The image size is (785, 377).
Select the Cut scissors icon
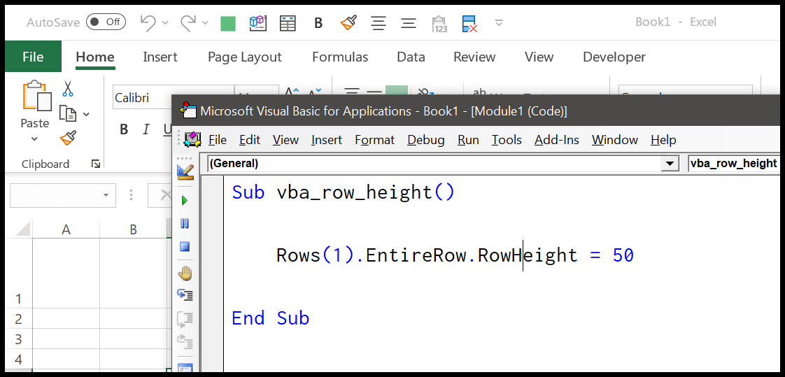click(x=68, y=89)
